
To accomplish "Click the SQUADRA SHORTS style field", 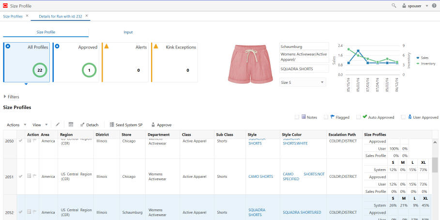I will click(x=304, y=68).
